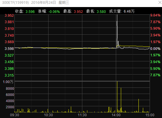The height and width of the screenshot is (118, 162).
Task: Click the 3.456 price axis label
Action: tap(9, 62)
